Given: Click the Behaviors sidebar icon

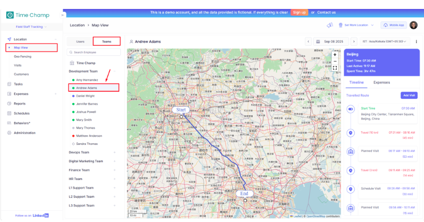Looking at the screenshot, I should [x=9, y=123].
